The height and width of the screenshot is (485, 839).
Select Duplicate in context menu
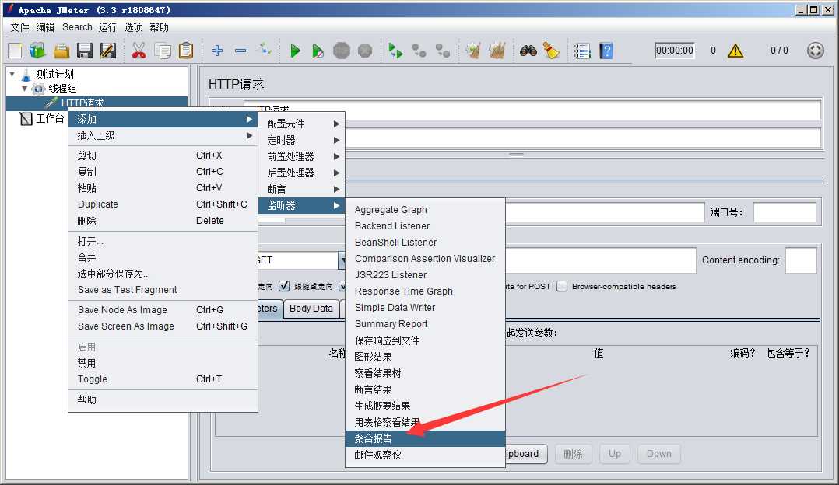[x=163, y=204]
